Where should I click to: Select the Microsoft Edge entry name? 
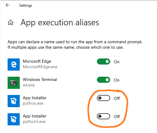[37, 61]
